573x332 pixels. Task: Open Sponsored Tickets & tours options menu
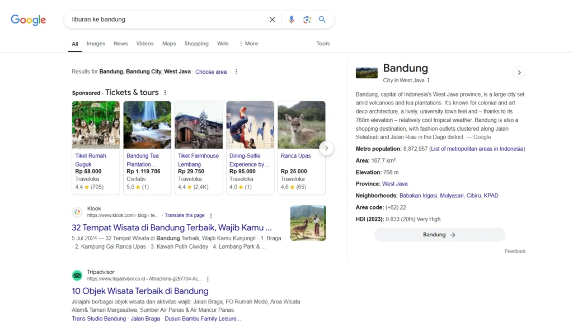click(x=165, y=93)
